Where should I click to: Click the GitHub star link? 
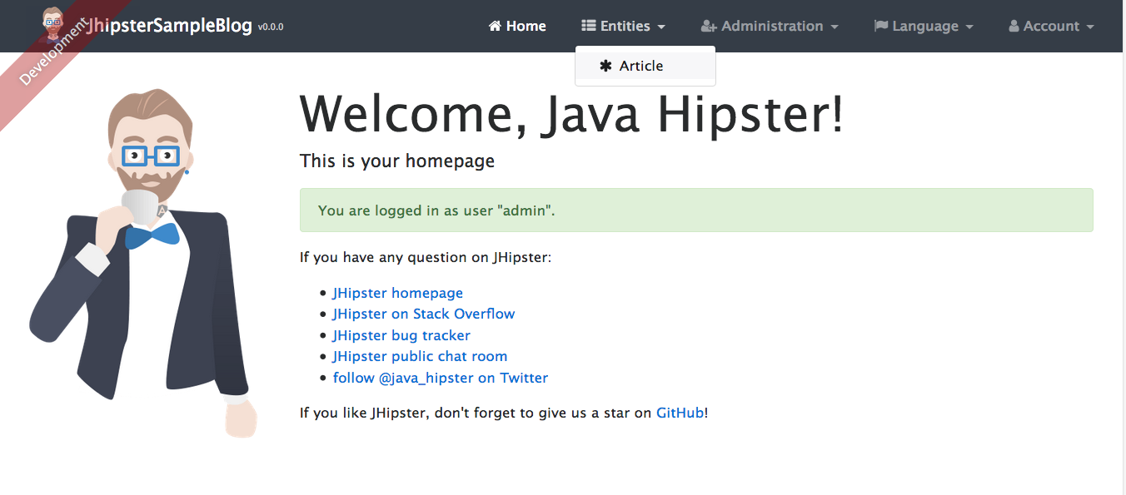(679, 412)
